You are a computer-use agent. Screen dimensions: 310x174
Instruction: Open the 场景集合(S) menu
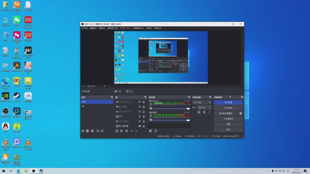pos(138,28)
